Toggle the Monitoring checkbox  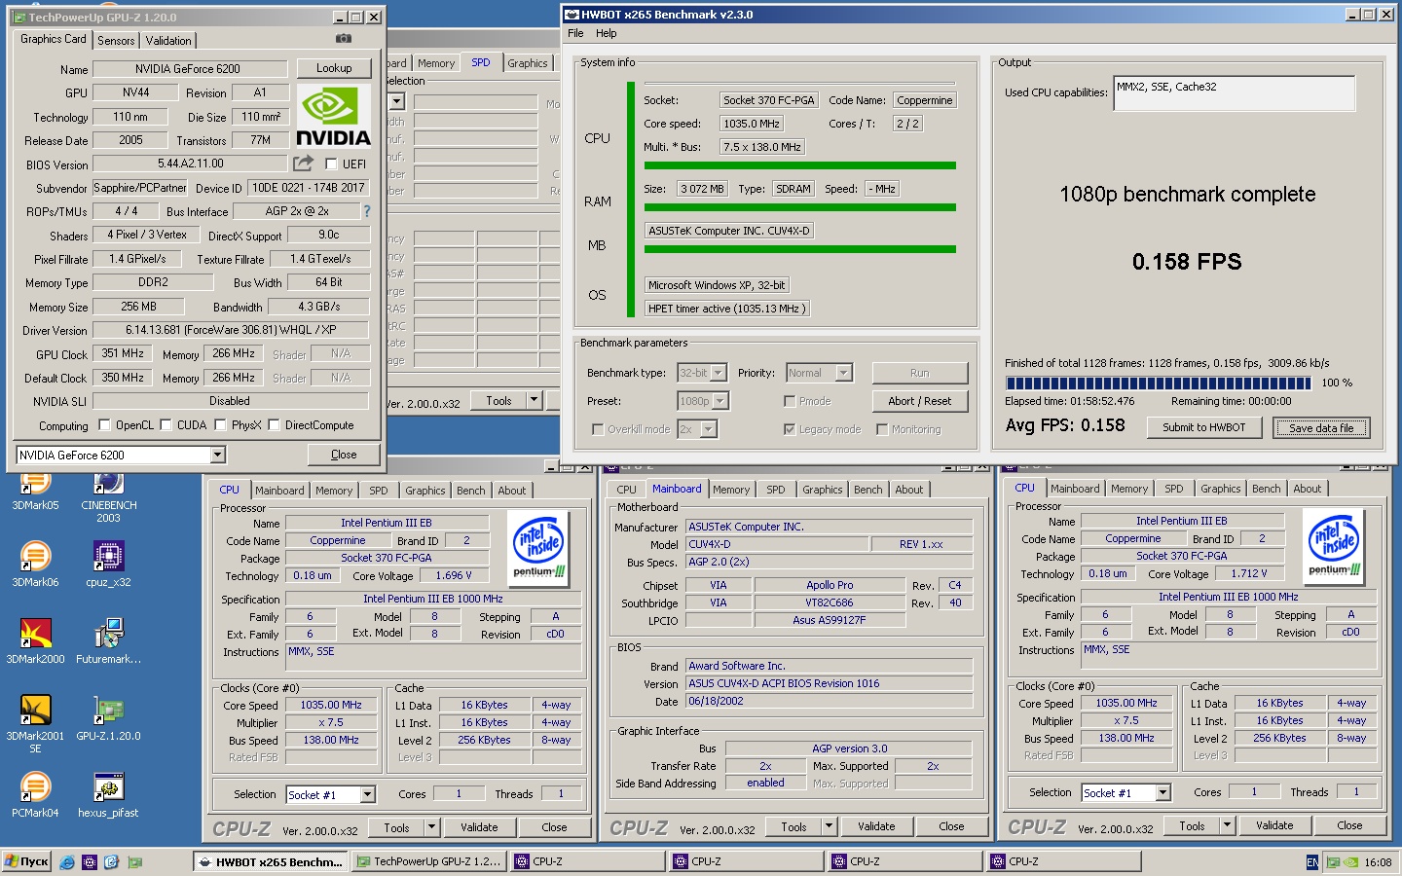[882, 429]
